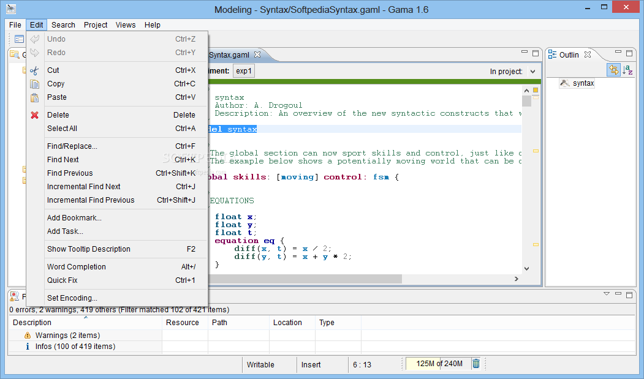The width and height of the screenshot is (644, 379).
Task: Choose Set Encoding... entry
Action: pos(118,298)
